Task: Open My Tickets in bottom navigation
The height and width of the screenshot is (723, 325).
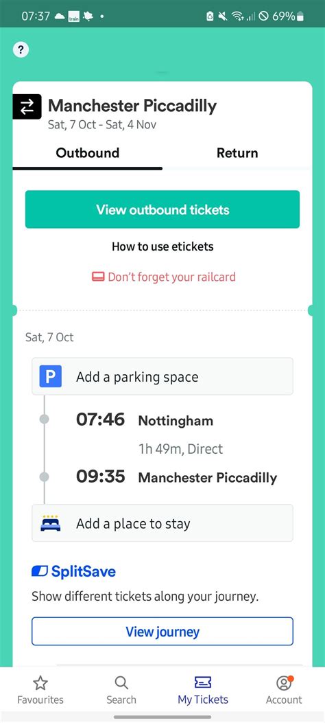Action: coord(203,690)
